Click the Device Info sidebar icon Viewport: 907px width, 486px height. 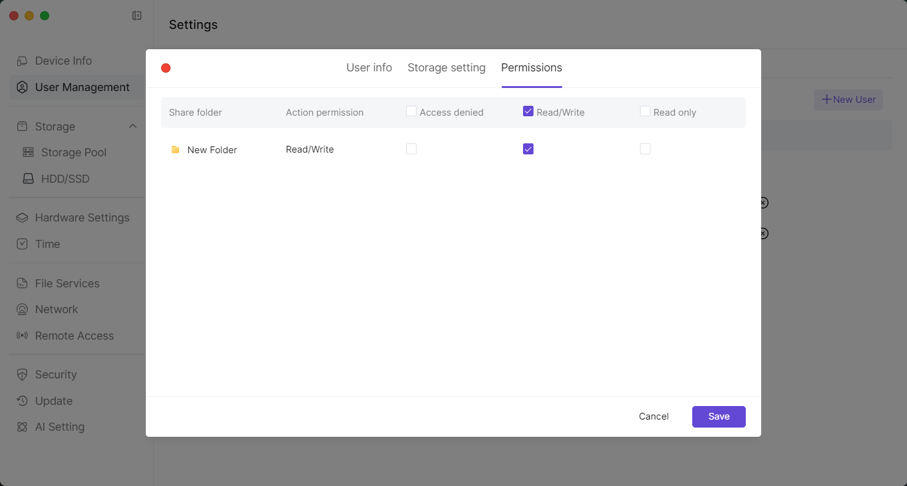click(x=22, y=61)
